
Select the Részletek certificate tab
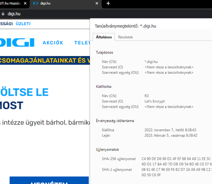(125, 37)
